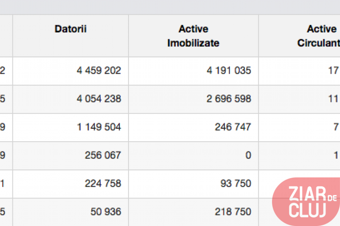Click the Datorii cell 50 936

click(106, 212)
